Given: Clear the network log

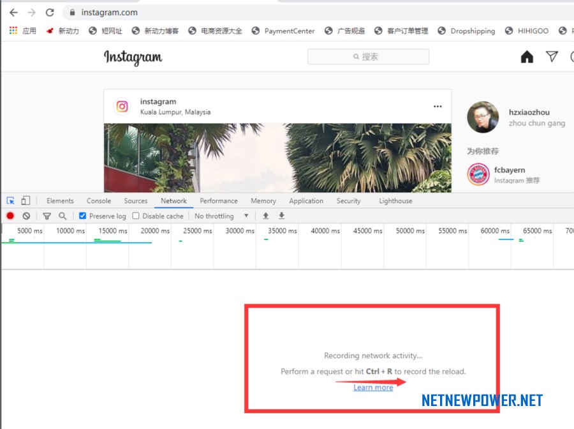Looking at the screenshot, I should click(26, 216).
